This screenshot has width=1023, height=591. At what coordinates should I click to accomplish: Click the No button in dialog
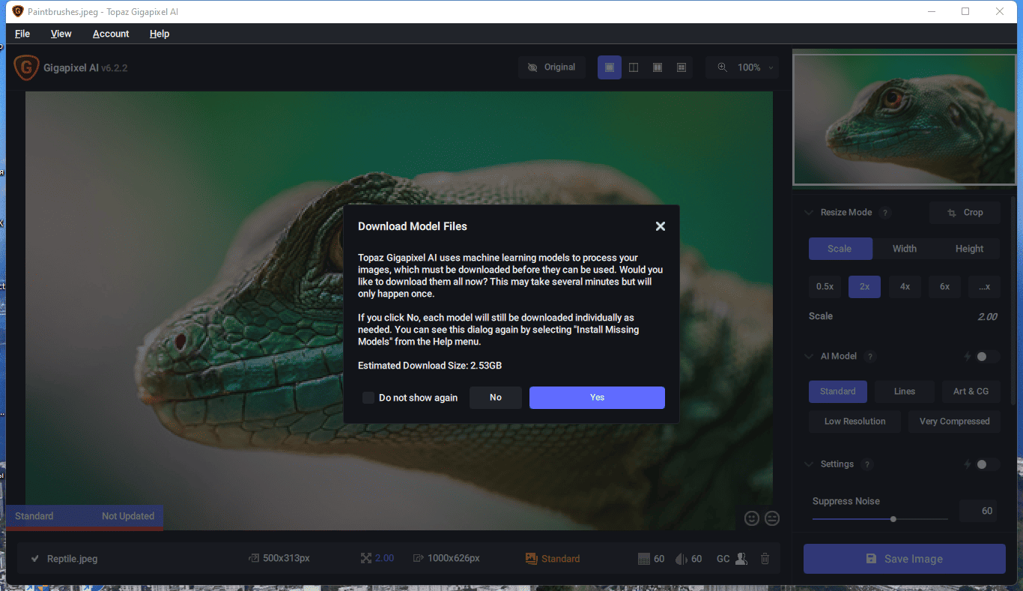496,398
